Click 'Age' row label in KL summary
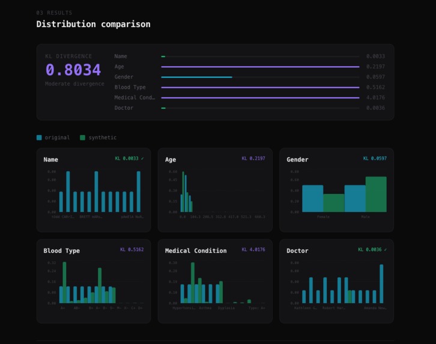Image resolution: width=436 pixels, height=344 pixels. pos(119,67)
